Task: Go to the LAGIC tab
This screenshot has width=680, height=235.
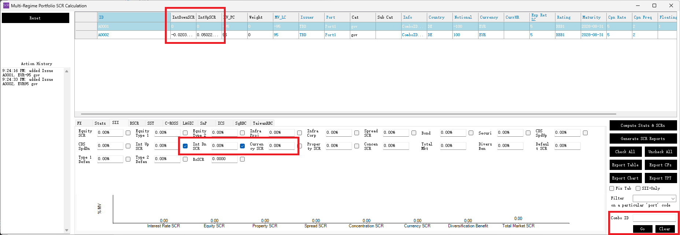Action: pyautogui.click(x=188, y=123)
